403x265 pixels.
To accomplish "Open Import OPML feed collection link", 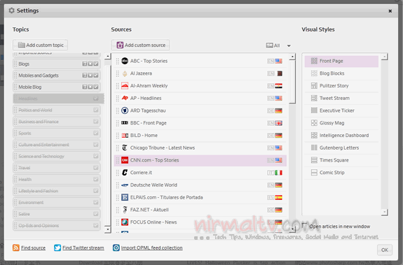I will pos(151,248).
